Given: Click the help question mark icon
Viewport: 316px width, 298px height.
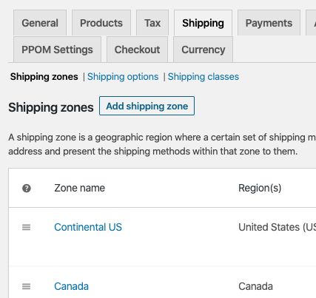Looking at the screenshot, I should (x=27, y=189).
